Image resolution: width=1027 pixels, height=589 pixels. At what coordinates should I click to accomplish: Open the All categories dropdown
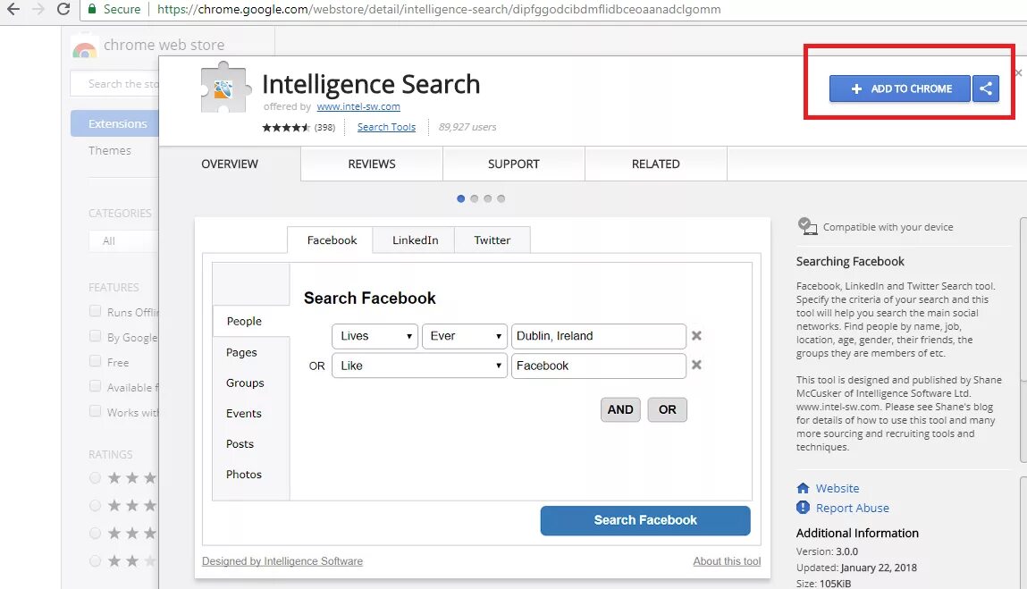coord(124,241)
